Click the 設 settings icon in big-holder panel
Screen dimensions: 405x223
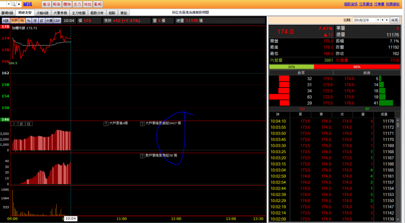tap(21, 124)
